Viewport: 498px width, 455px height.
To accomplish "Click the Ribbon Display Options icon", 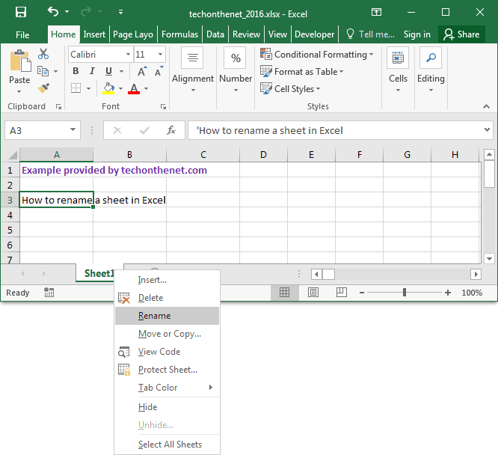I will (x=376, y=13).
